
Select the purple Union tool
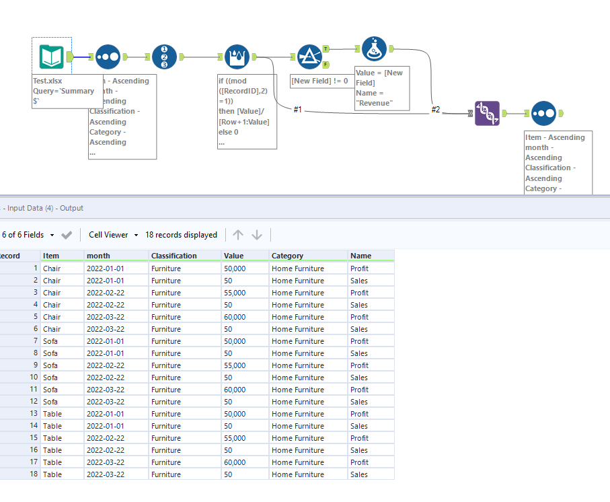487,114
